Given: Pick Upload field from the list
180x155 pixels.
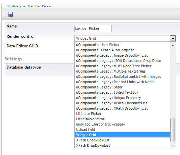Looking at the screenshot, I should (122, 129).
